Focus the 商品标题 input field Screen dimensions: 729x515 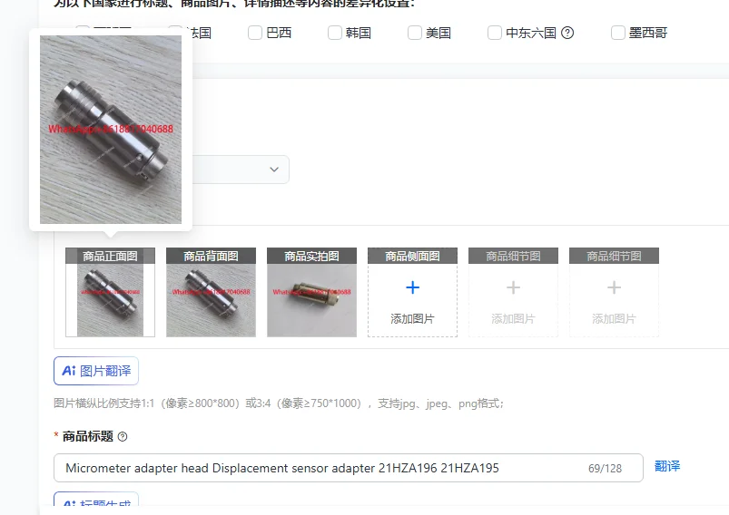click(349, 468)
